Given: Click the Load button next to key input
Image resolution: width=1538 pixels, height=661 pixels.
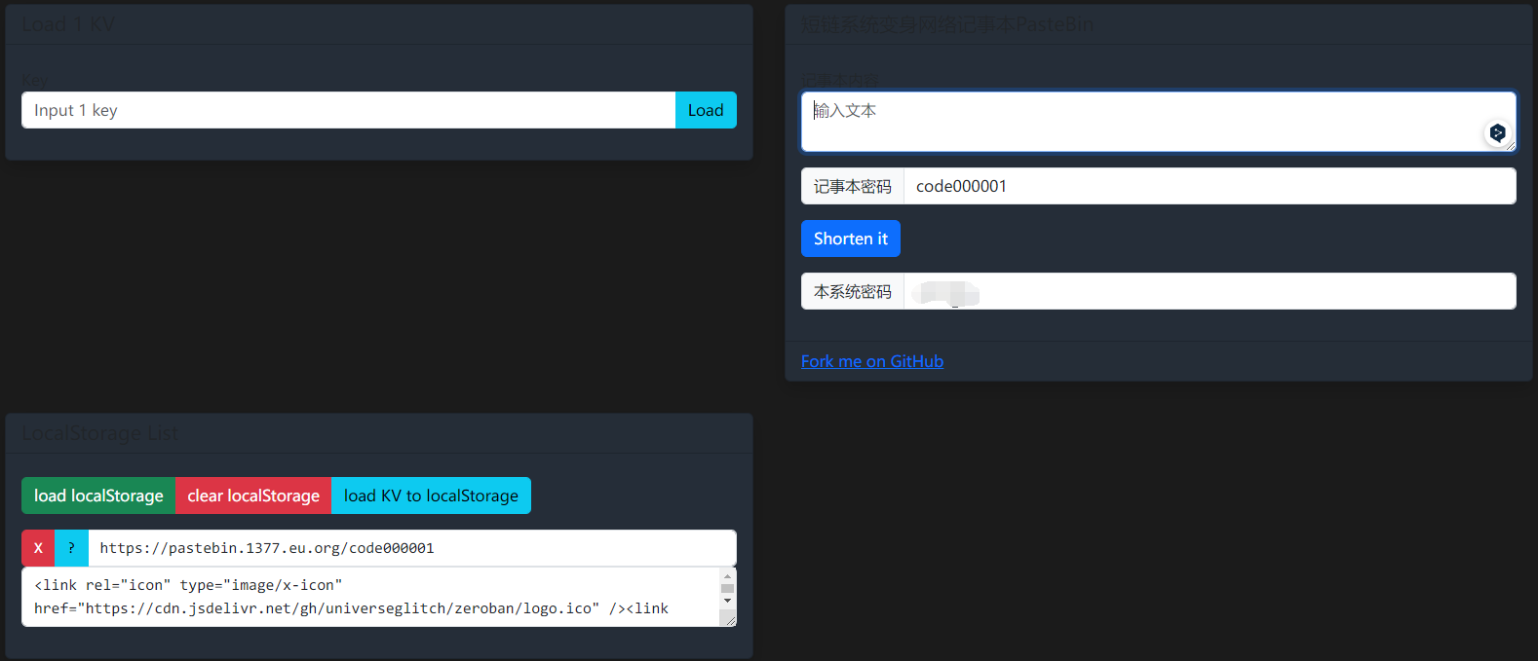Looking at the screenshot, I should point(706,110).
